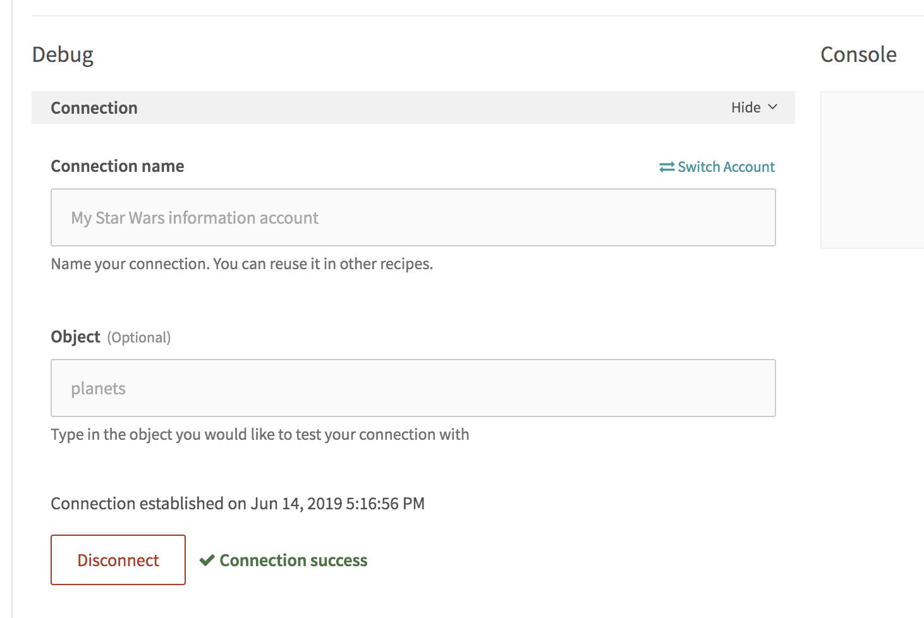Select the Console heading
Screen dimensions: 924x618
click(x=858, y=55)
